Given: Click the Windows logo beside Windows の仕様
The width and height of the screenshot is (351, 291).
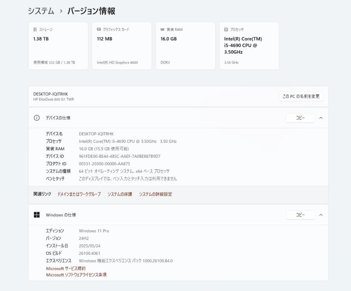Looking at the screenshot, I should click(x=36, y=215).
